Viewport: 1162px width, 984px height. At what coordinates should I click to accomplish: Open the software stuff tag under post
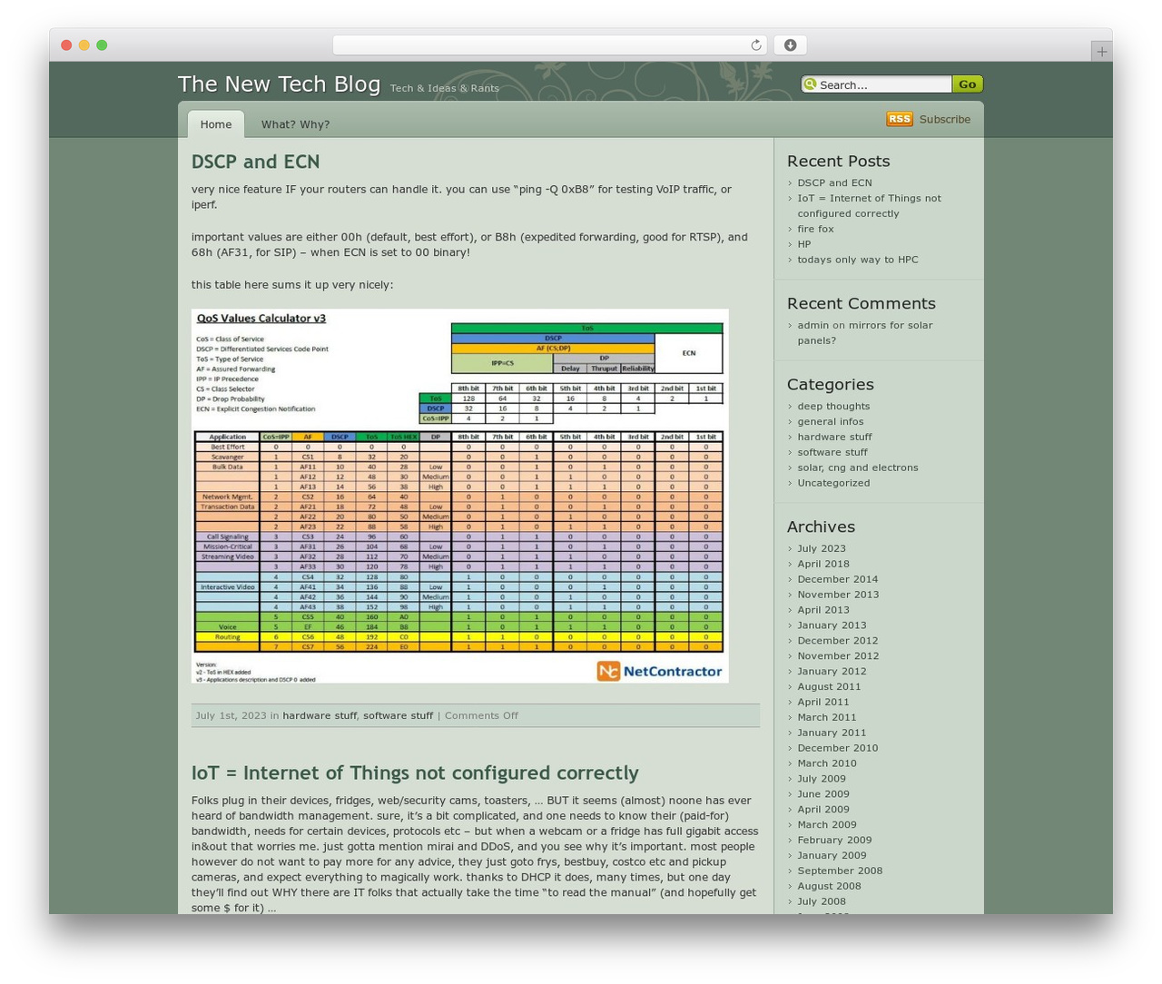click(x=398, y=715)
